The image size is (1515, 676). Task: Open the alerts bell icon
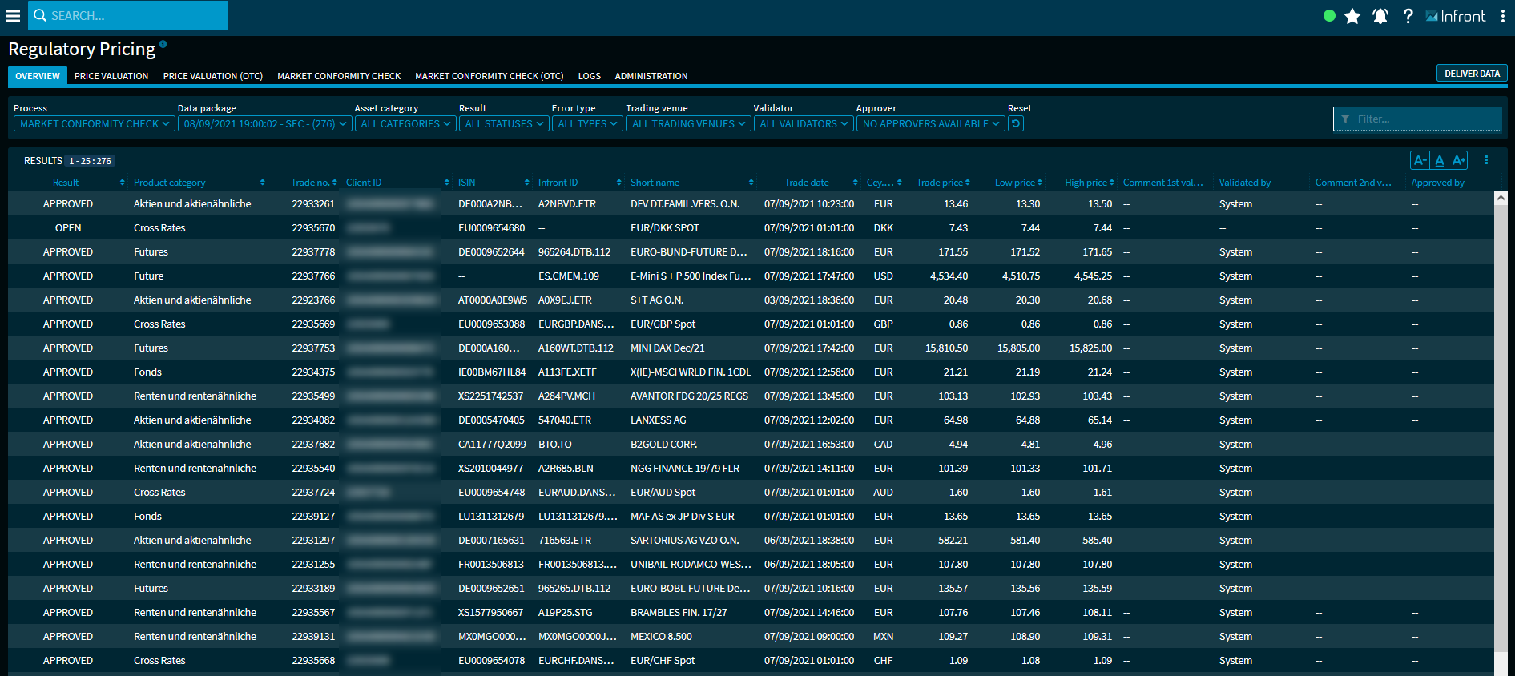tap(1380, 16)
